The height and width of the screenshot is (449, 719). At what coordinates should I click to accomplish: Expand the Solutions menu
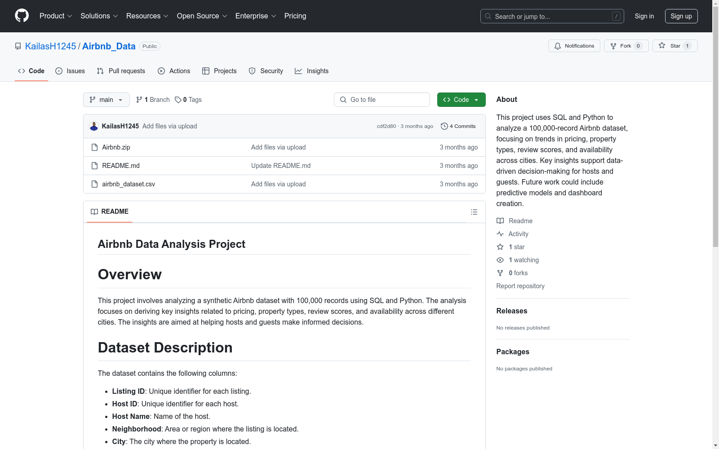click(x=99, y=16)
